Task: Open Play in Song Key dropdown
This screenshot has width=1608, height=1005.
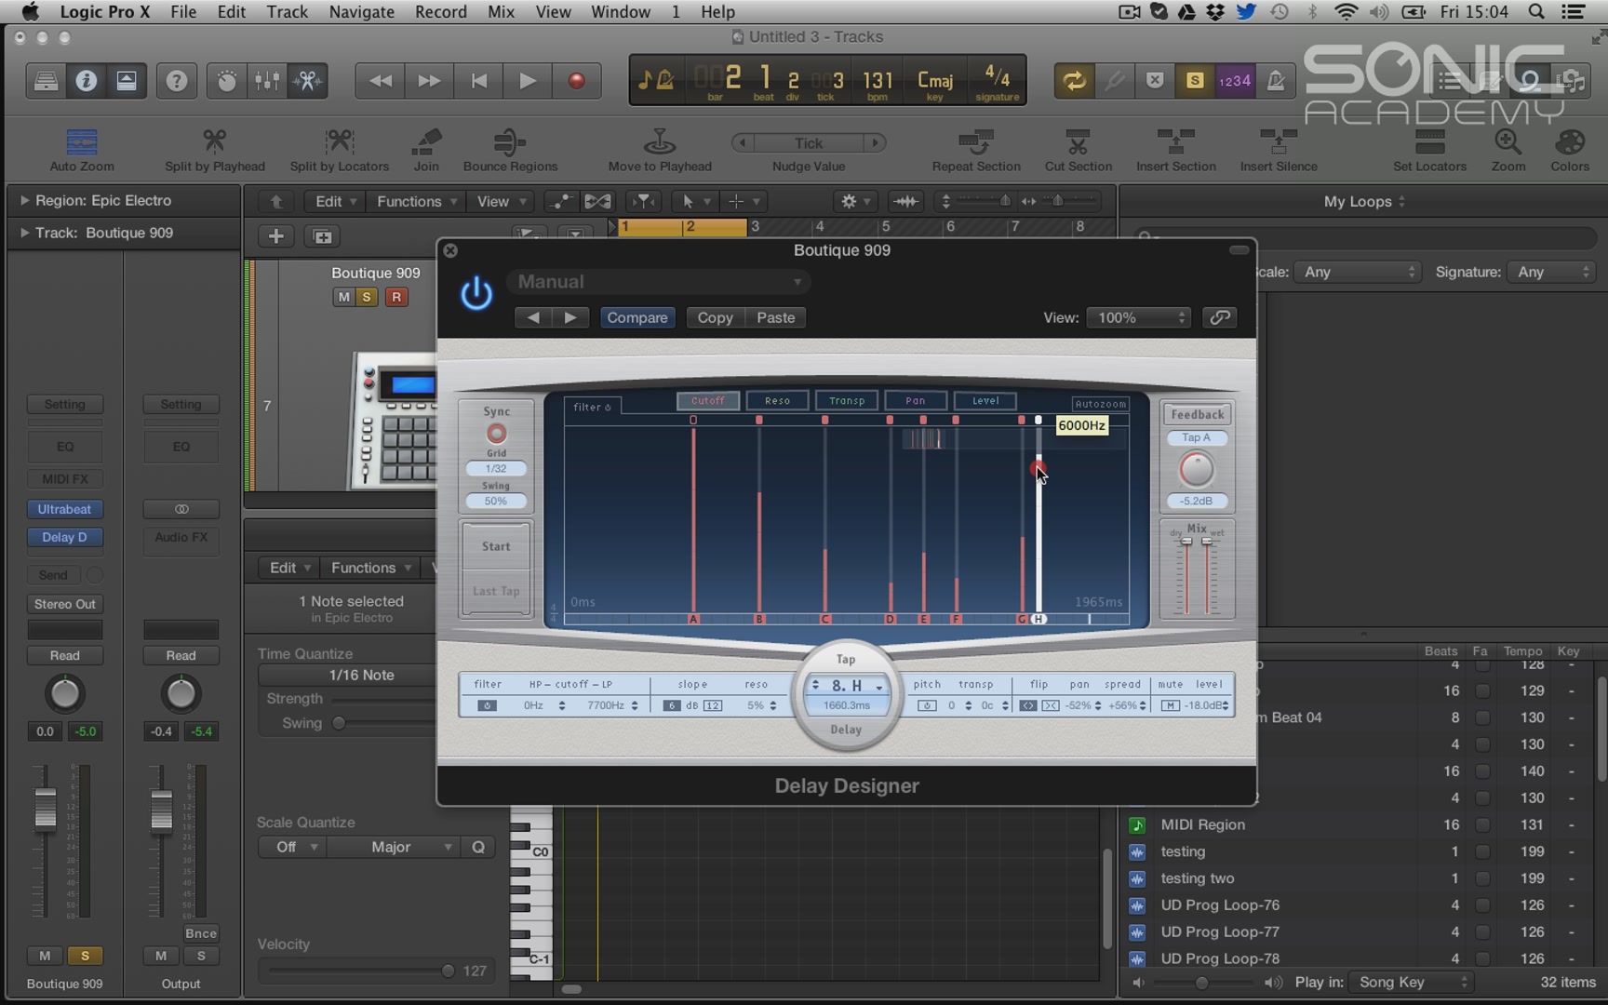Action: 1411,982
